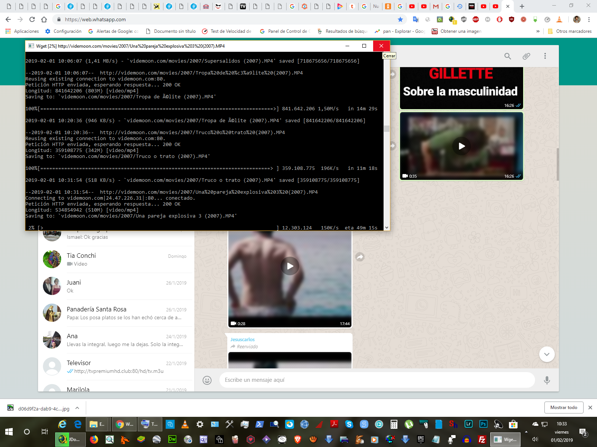Bookmark this page with the star icon
Viewport: 597px width, 447px height.
(400, 19)
